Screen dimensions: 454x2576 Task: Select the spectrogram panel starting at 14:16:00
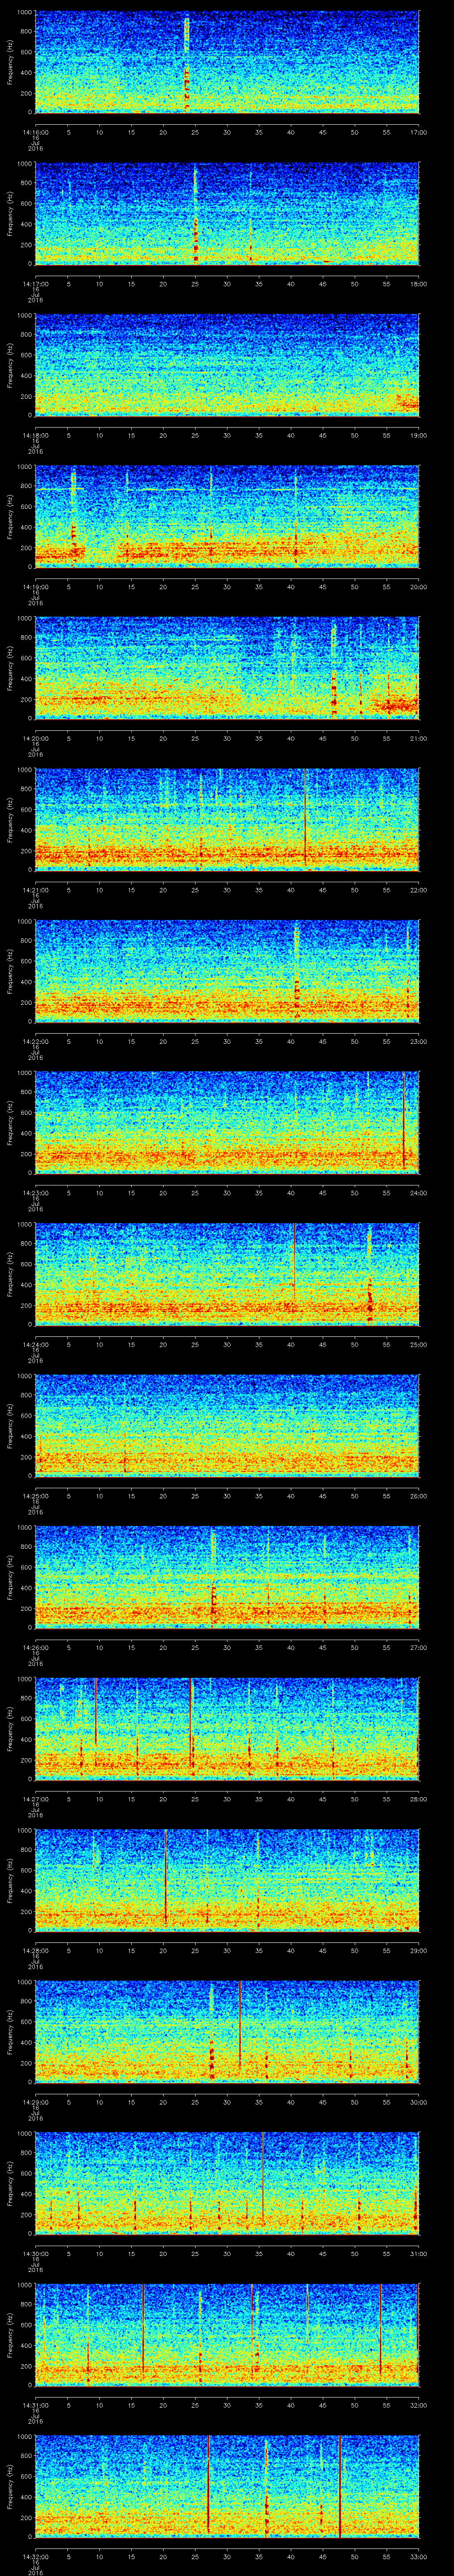[x=227, y=62]
